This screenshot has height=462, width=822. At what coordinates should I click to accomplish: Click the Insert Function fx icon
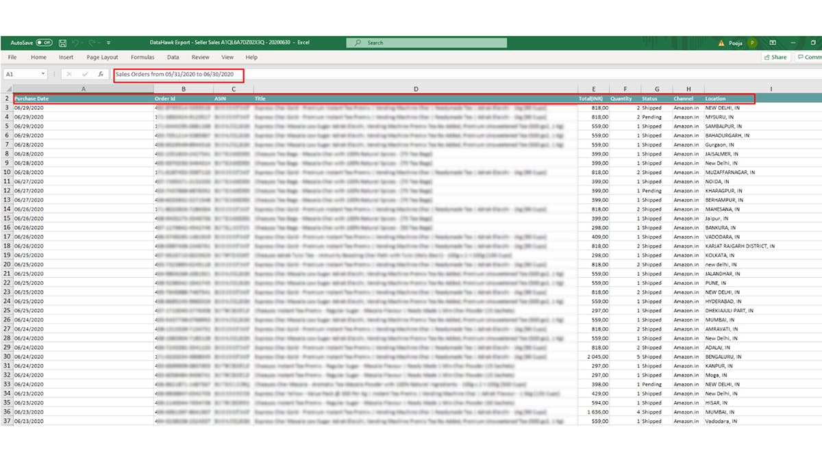[101, 74]
